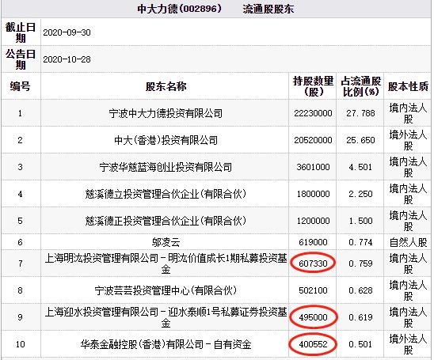Click share count 1200000

pos(313,221)
